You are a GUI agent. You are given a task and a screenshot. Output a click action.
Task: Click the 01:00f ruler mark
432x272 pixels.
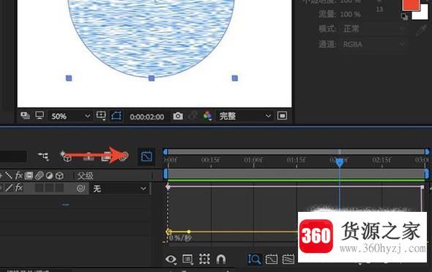click(253, 160)
